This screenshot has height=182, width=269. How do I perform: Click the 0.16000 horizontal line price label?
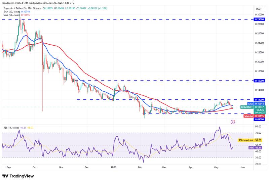[259, 81]
